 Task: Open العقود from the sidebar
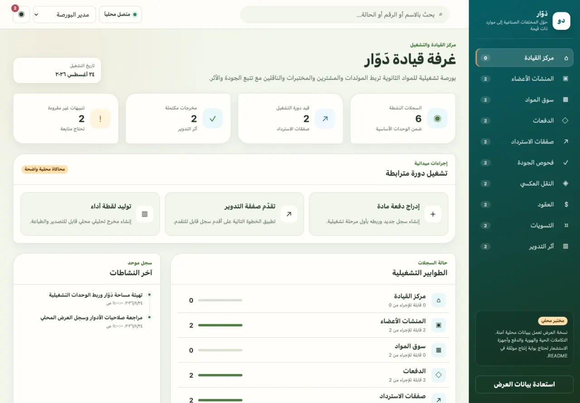524,204
